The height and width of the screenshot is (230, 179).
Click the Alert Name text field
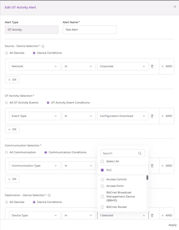tap(89, 30)
